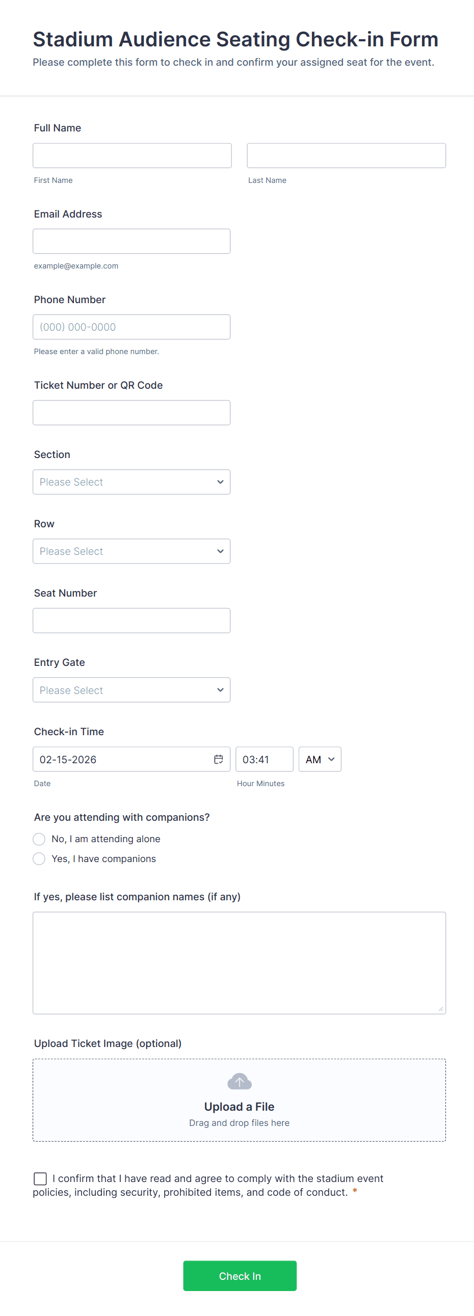Open the Section dropdown
Screen dimensions: 474x1316
pyautogui.click(x=131, y=482)
